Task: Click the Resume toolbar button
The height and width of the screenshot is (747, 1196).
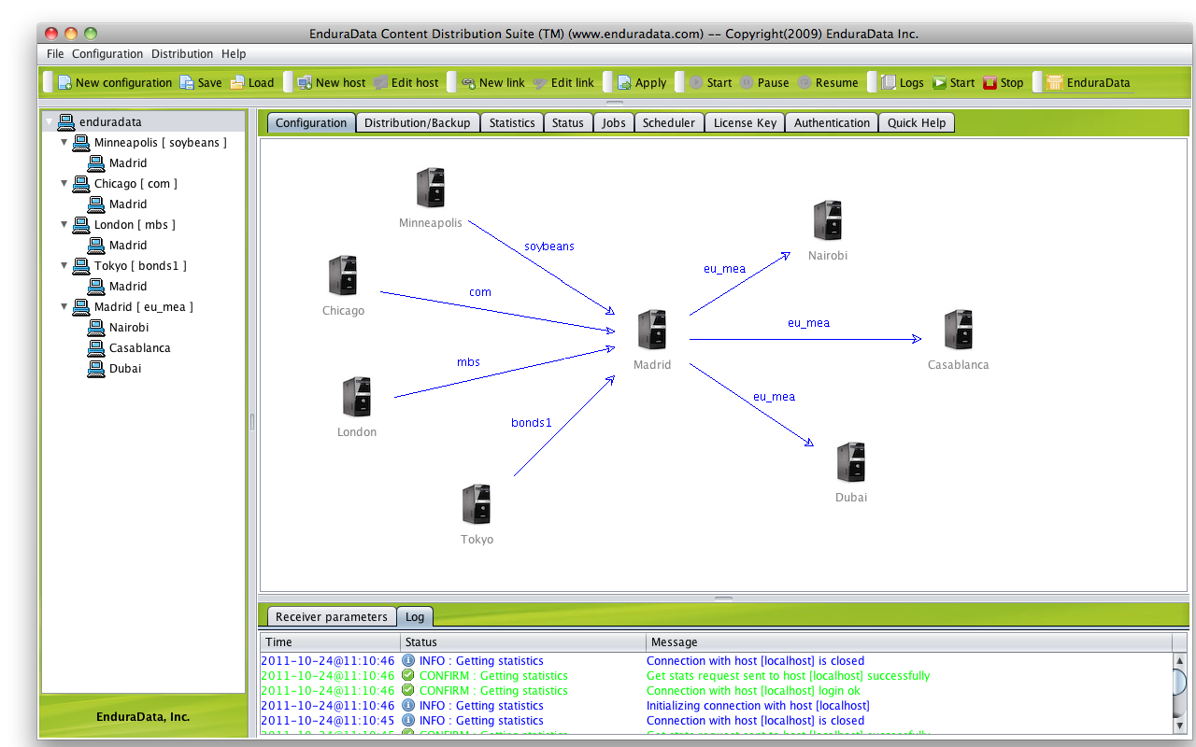Action: 827,82
